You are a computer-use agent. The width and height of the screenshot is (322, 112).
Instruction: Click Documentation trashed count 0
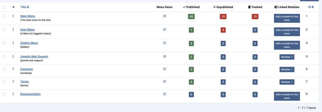(255, 94)
